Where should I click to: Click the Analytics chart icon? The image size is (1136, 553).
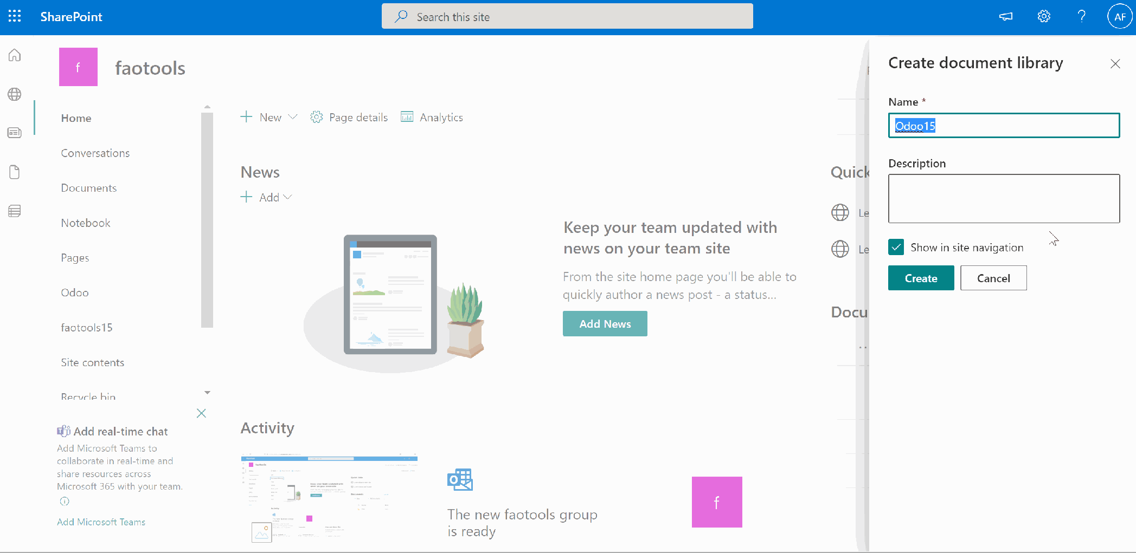pos(407,117)
